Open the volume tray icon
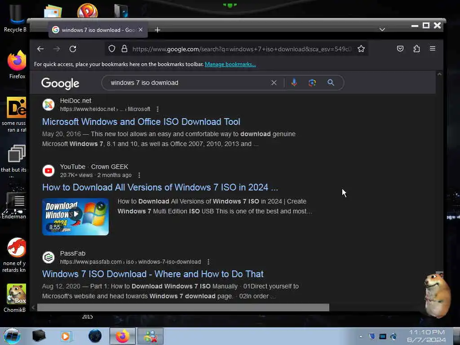The height and width of the screenshot is (345, 460). [x=394, y=336]
